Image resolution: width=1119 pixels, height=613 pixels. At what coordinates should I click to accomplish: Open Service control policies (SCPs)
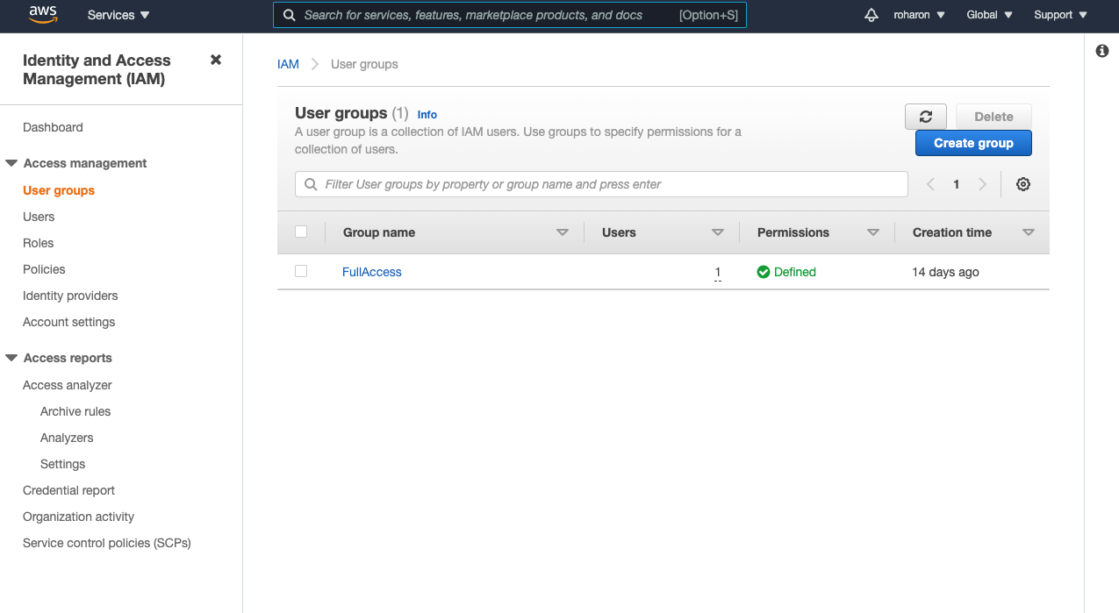pos(107,543)
